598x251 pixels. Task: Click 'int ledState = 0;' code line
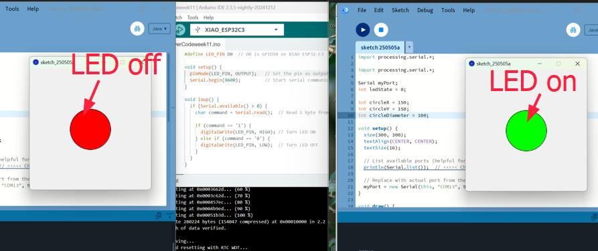click(382, 89)
